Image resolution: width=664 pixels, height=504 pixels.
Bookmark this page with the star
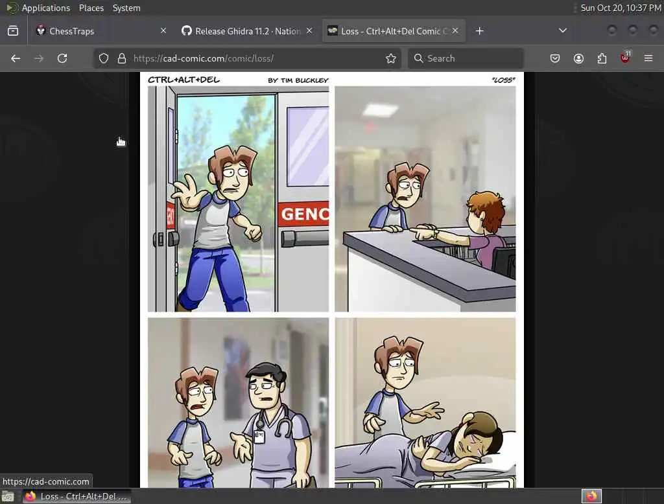pyautogui.click(x=391, y=58)
